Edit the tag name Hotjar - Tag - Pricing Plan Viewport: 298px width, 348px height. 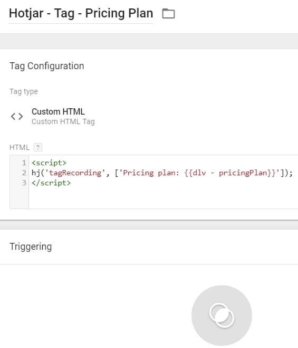tap(81, 13)
